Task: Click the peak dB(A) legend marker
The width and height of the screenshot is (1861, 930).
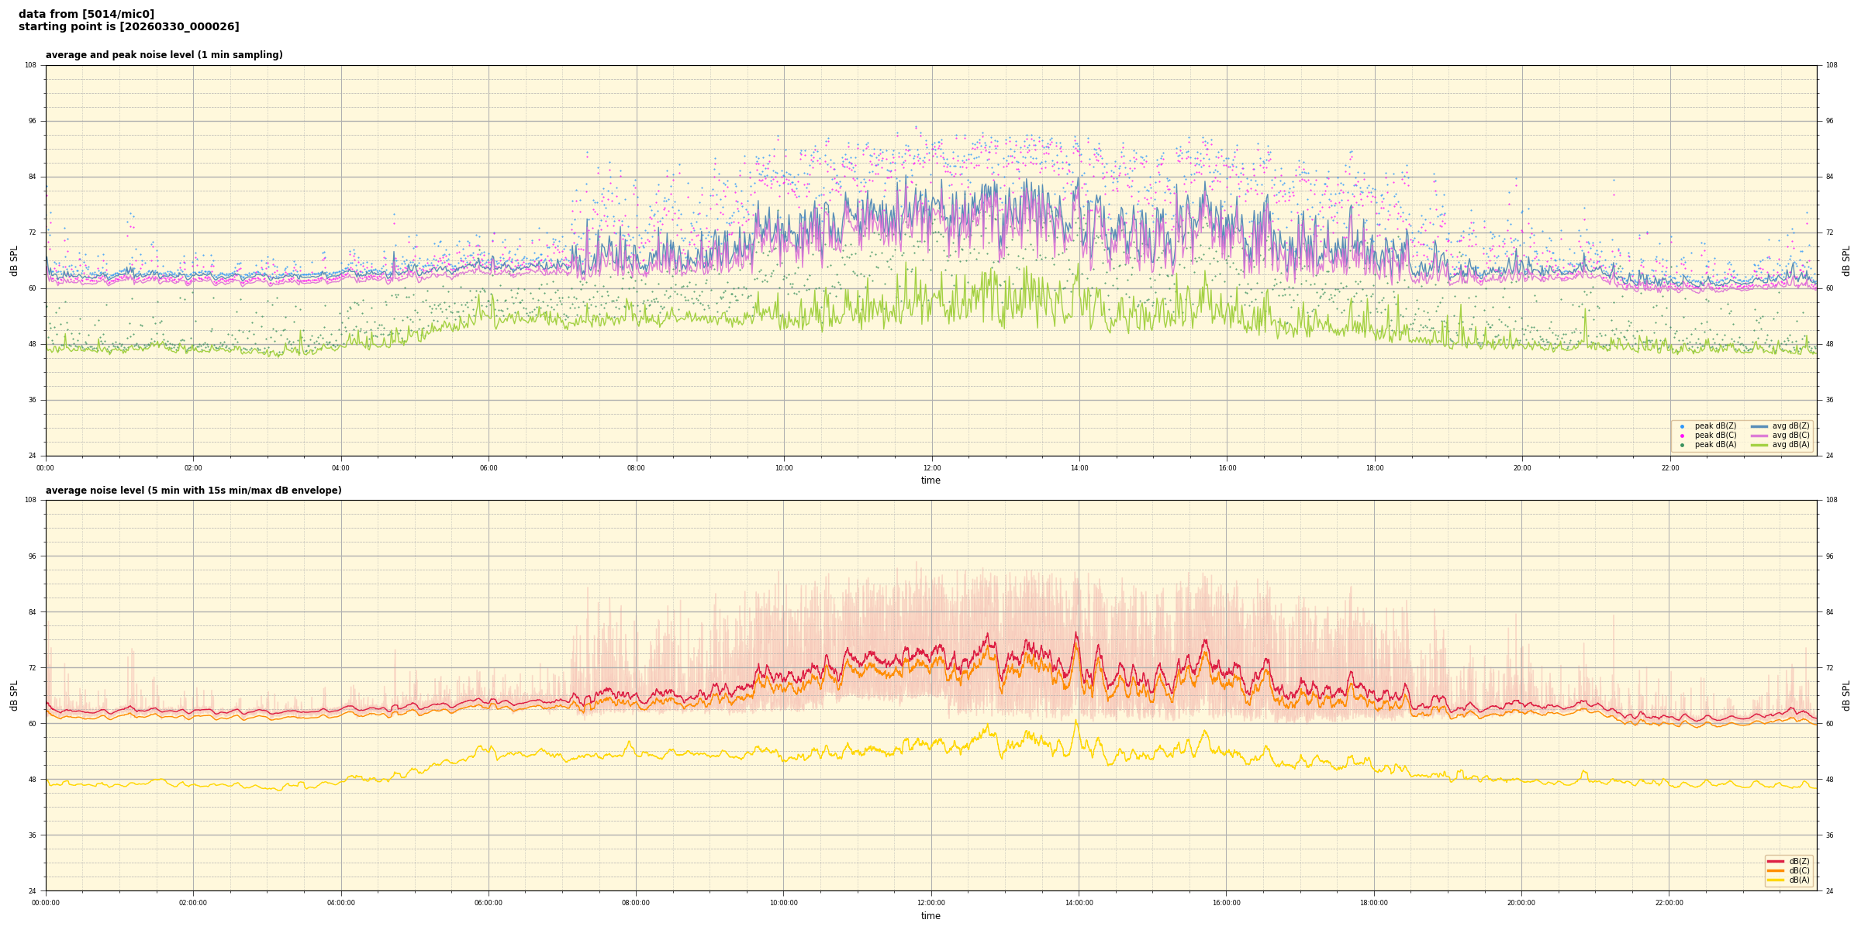Action: (1682, 445)
